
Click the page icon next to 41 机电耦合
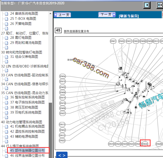6,127
